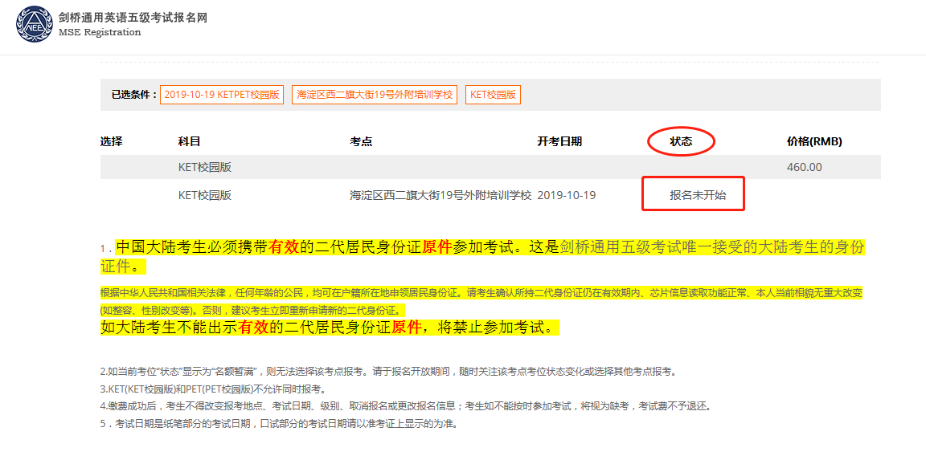Click the paragraph starting 根据中华人民共和国相关法律
The height and width of the screenshot is (456, 926).
click(482, 301)
